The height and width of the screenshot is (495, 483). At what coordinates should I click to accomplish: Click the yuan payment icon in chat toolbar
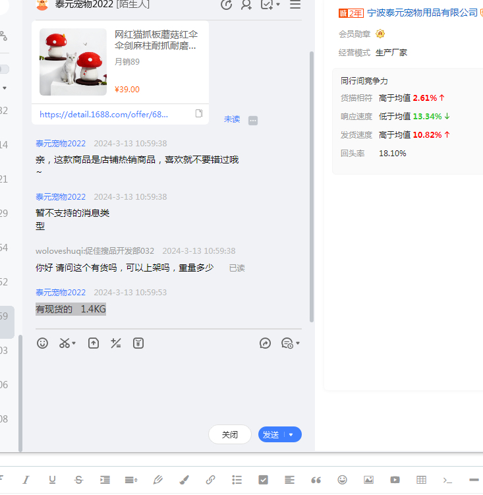tap(138, 343)
